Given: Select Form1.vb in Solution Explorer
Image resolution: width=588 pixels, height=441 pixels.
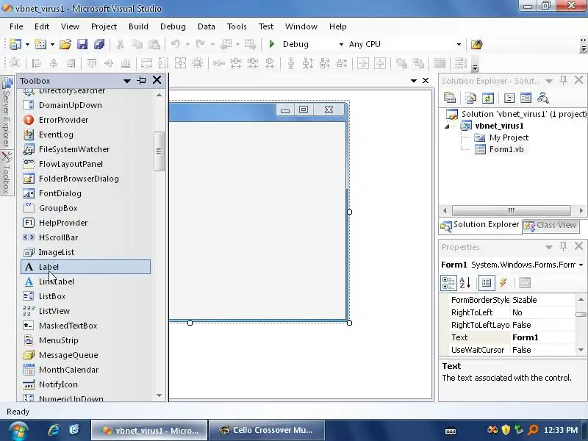Looking at the screenshot, I should pos(506,149).
